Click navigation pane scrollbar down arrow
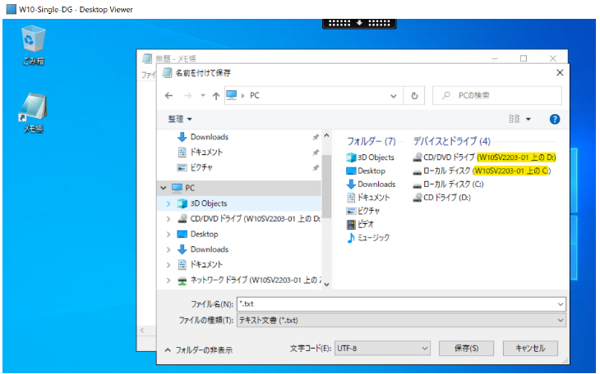The height and width of the screenshot is (374, 600). (326, 284)
